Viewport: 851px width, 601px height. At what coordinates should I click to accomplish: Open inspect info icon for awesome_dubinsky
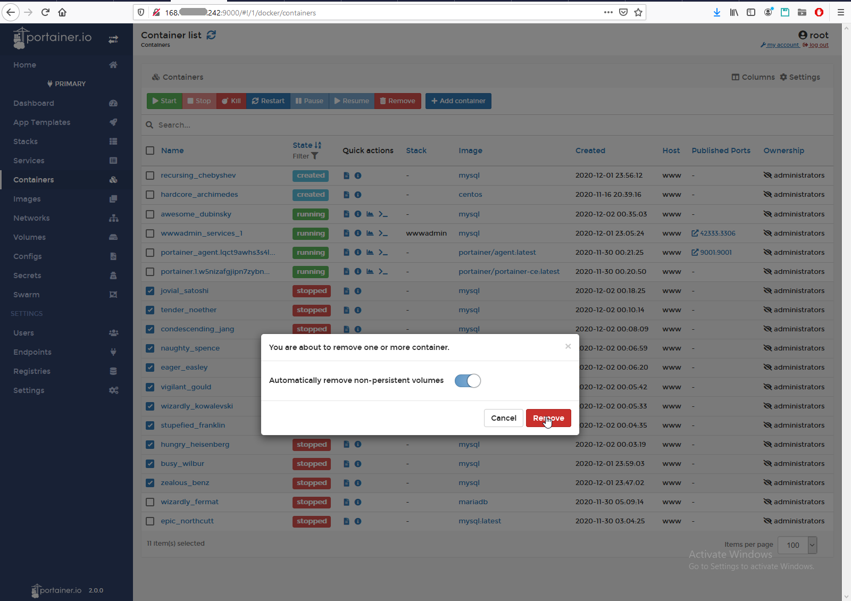click(358, 214)
